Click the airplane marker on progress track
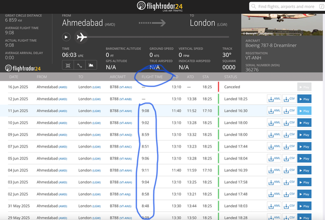 click(82, 37)
